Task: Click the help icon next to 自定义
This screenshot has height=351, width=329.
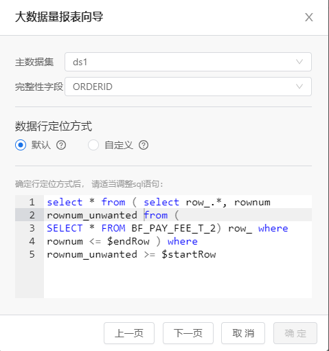Action: point(144,145)
